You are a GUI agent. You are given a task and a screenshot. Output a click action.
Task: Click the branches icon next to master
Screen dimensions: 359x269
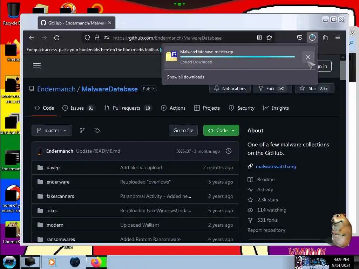(82, 130)
